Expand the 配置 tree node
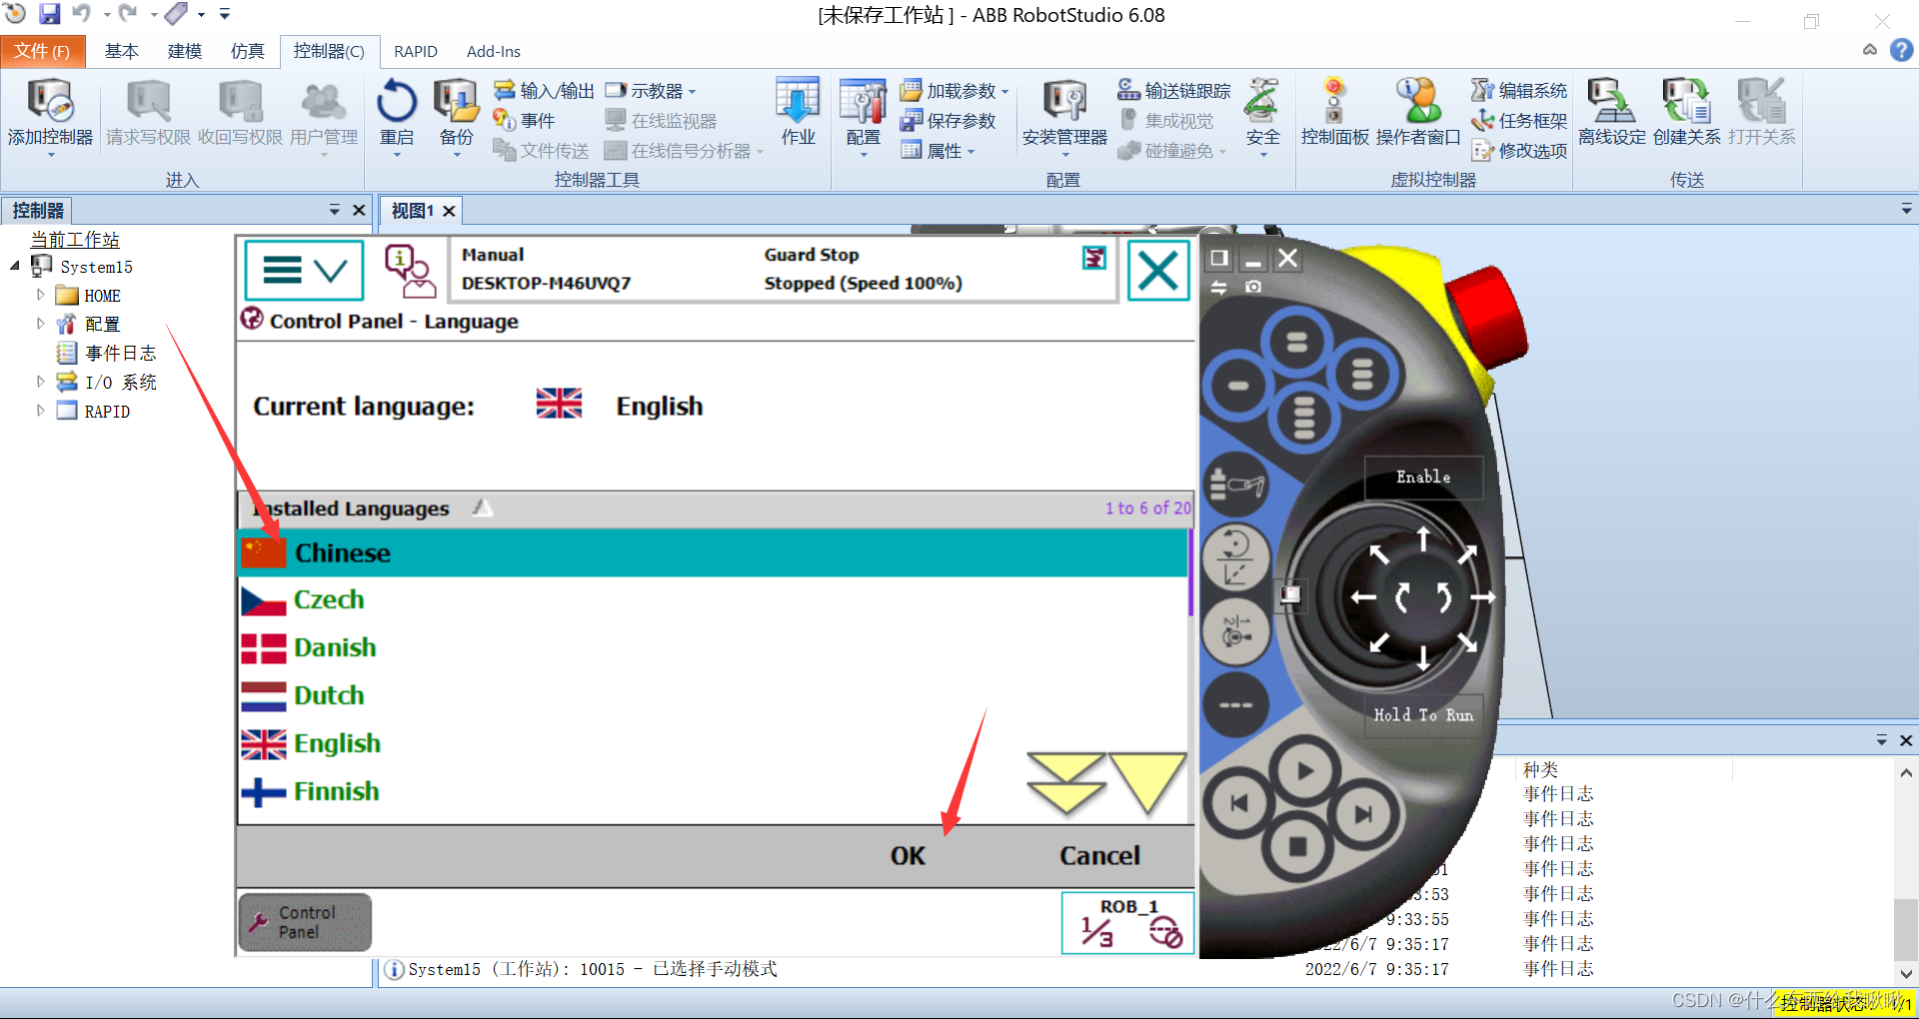The width and height of the screenshot is (1919, 1019). pos(41,324)
